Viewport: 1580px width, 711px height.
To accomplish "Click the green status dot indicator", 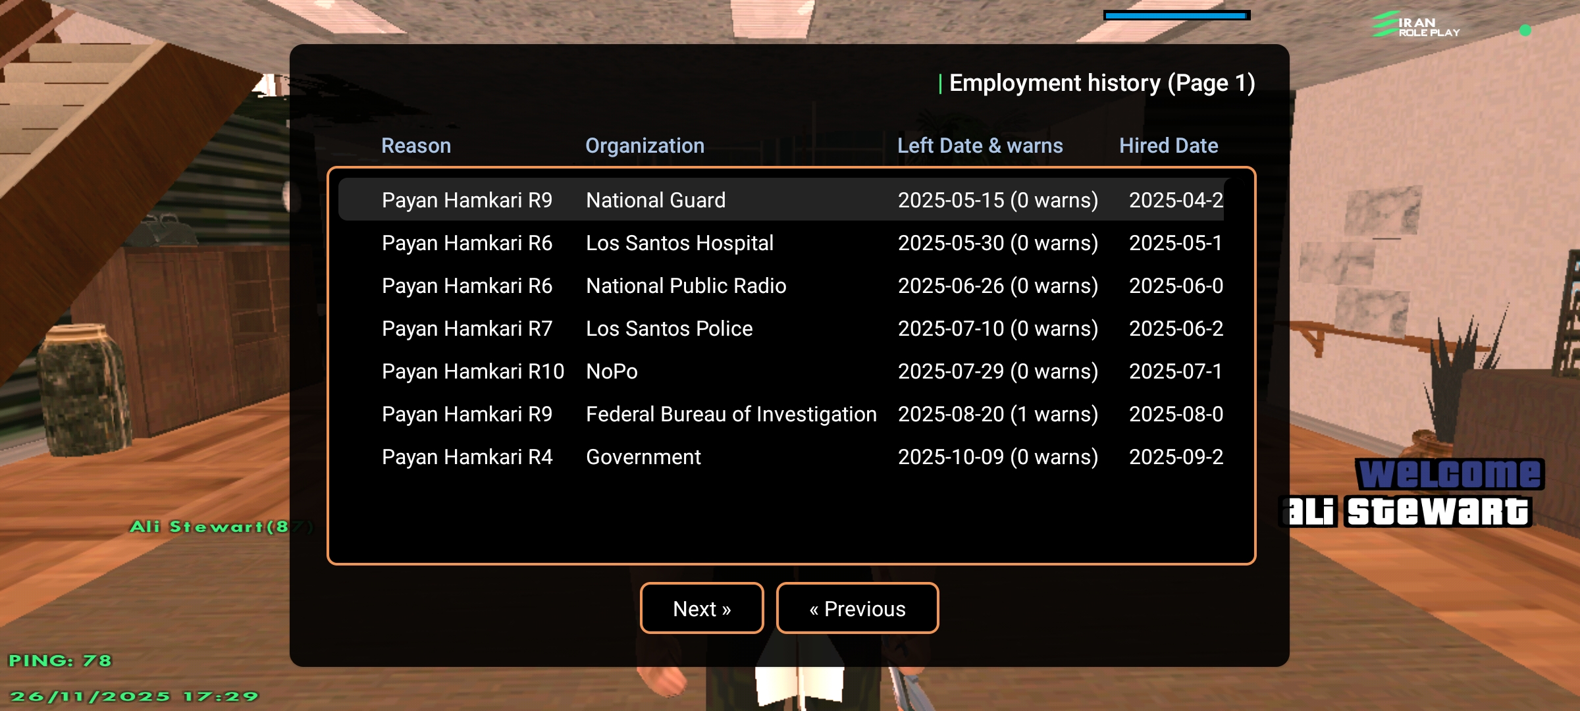I will coord(1525,30).
